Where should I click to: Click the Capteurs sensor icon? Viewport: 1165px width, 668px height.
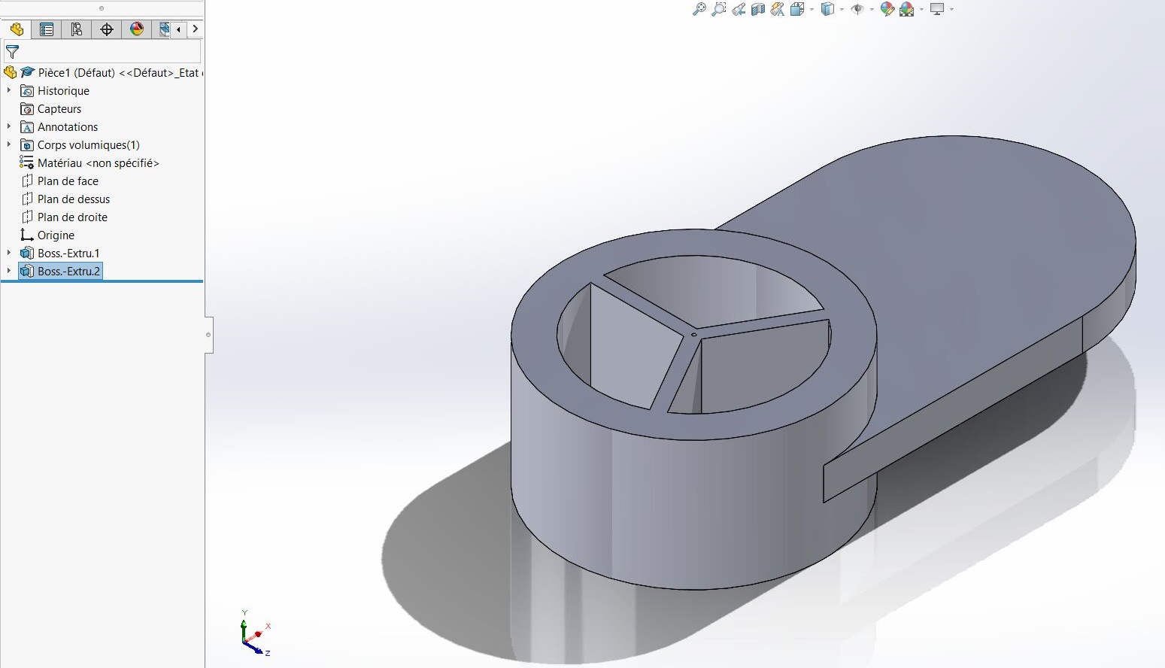(x=27, y=109)
